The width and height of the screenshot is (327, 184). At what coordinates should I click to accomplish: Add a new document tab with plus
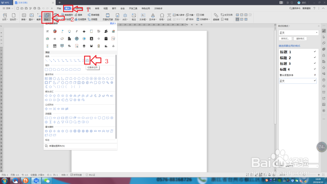click(60, 3)
